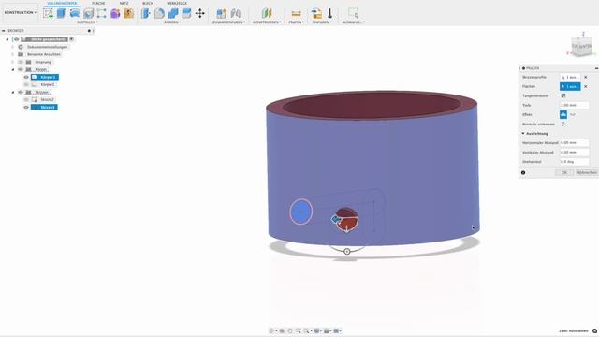Image resolution: width=599 pixels, height=337 pixels.
Task: Click the grid settings icon in navigation bar
Action: click(x=327, y=330)
